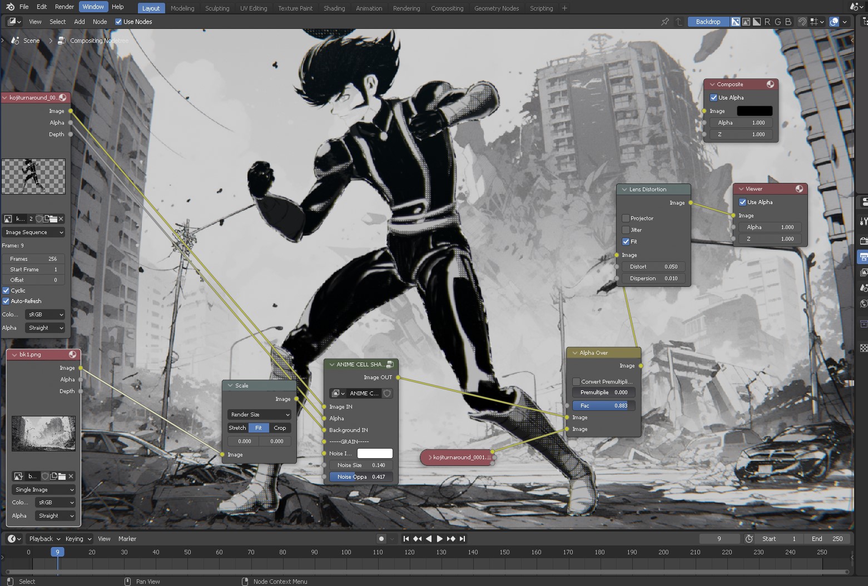Adjust Noise Oppa slider on ANIME node
868x586 pixels.
[361, 476]
